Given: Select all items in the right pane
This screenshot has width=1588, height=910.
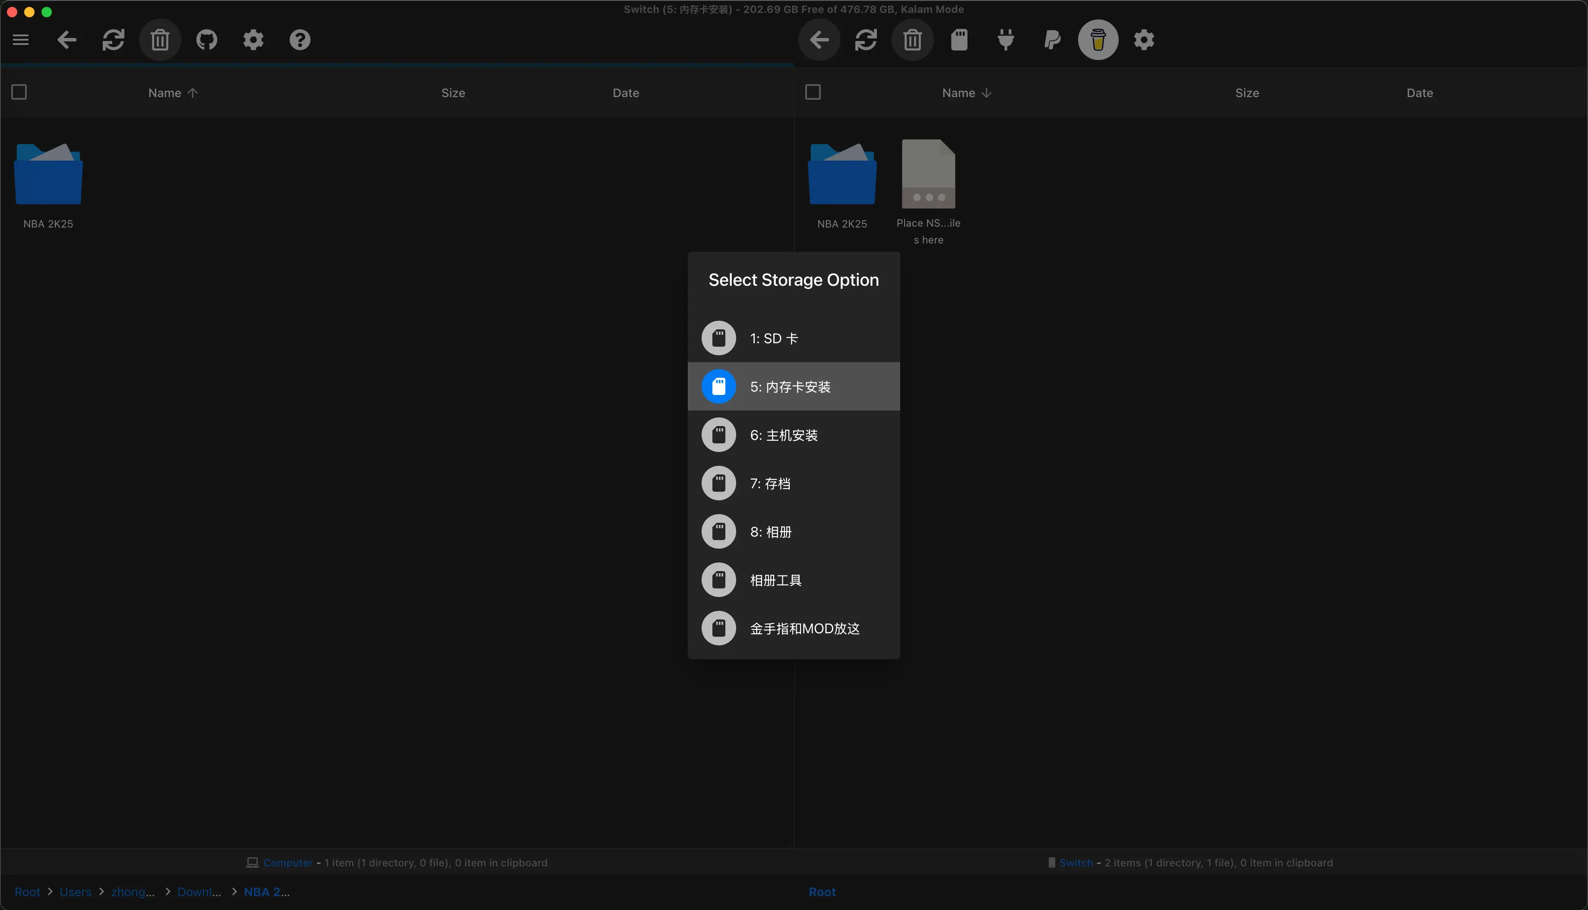Looking at the screenshot, I should (x=813, y=92).
